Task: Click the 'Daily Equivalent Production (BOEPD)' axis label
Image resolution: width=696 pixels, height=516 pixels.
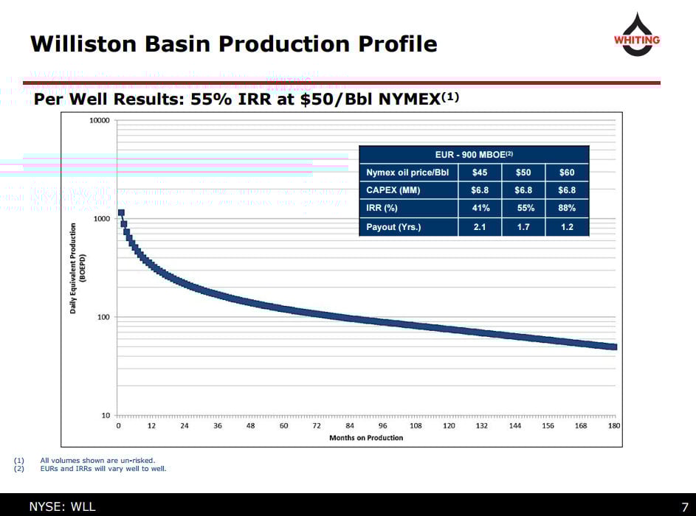Action: (77, 268)
